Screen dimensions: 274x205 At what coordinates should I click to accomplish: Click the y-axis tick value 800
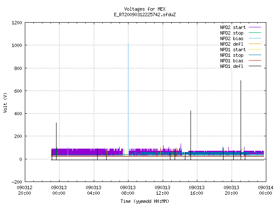pyautogui.click(x=18, y=68)
